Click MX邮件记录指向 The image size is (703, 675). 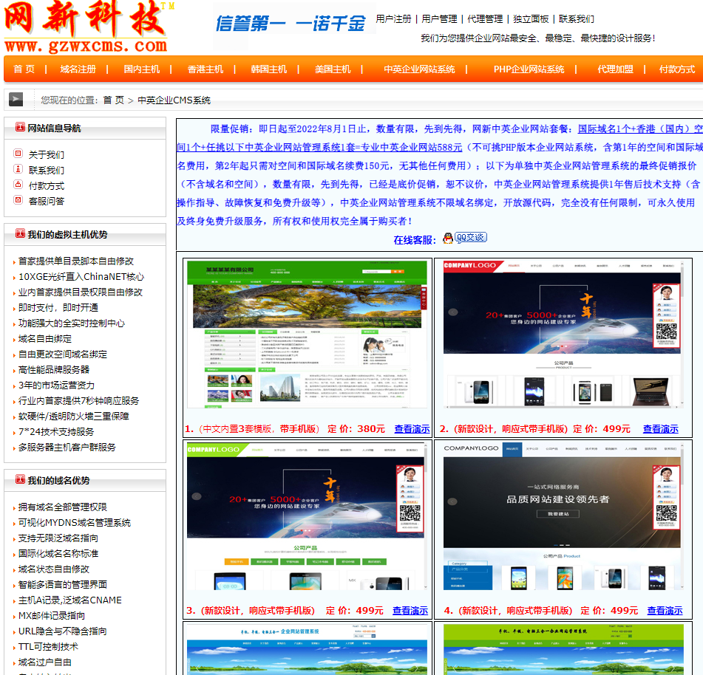tap(52, 616)
